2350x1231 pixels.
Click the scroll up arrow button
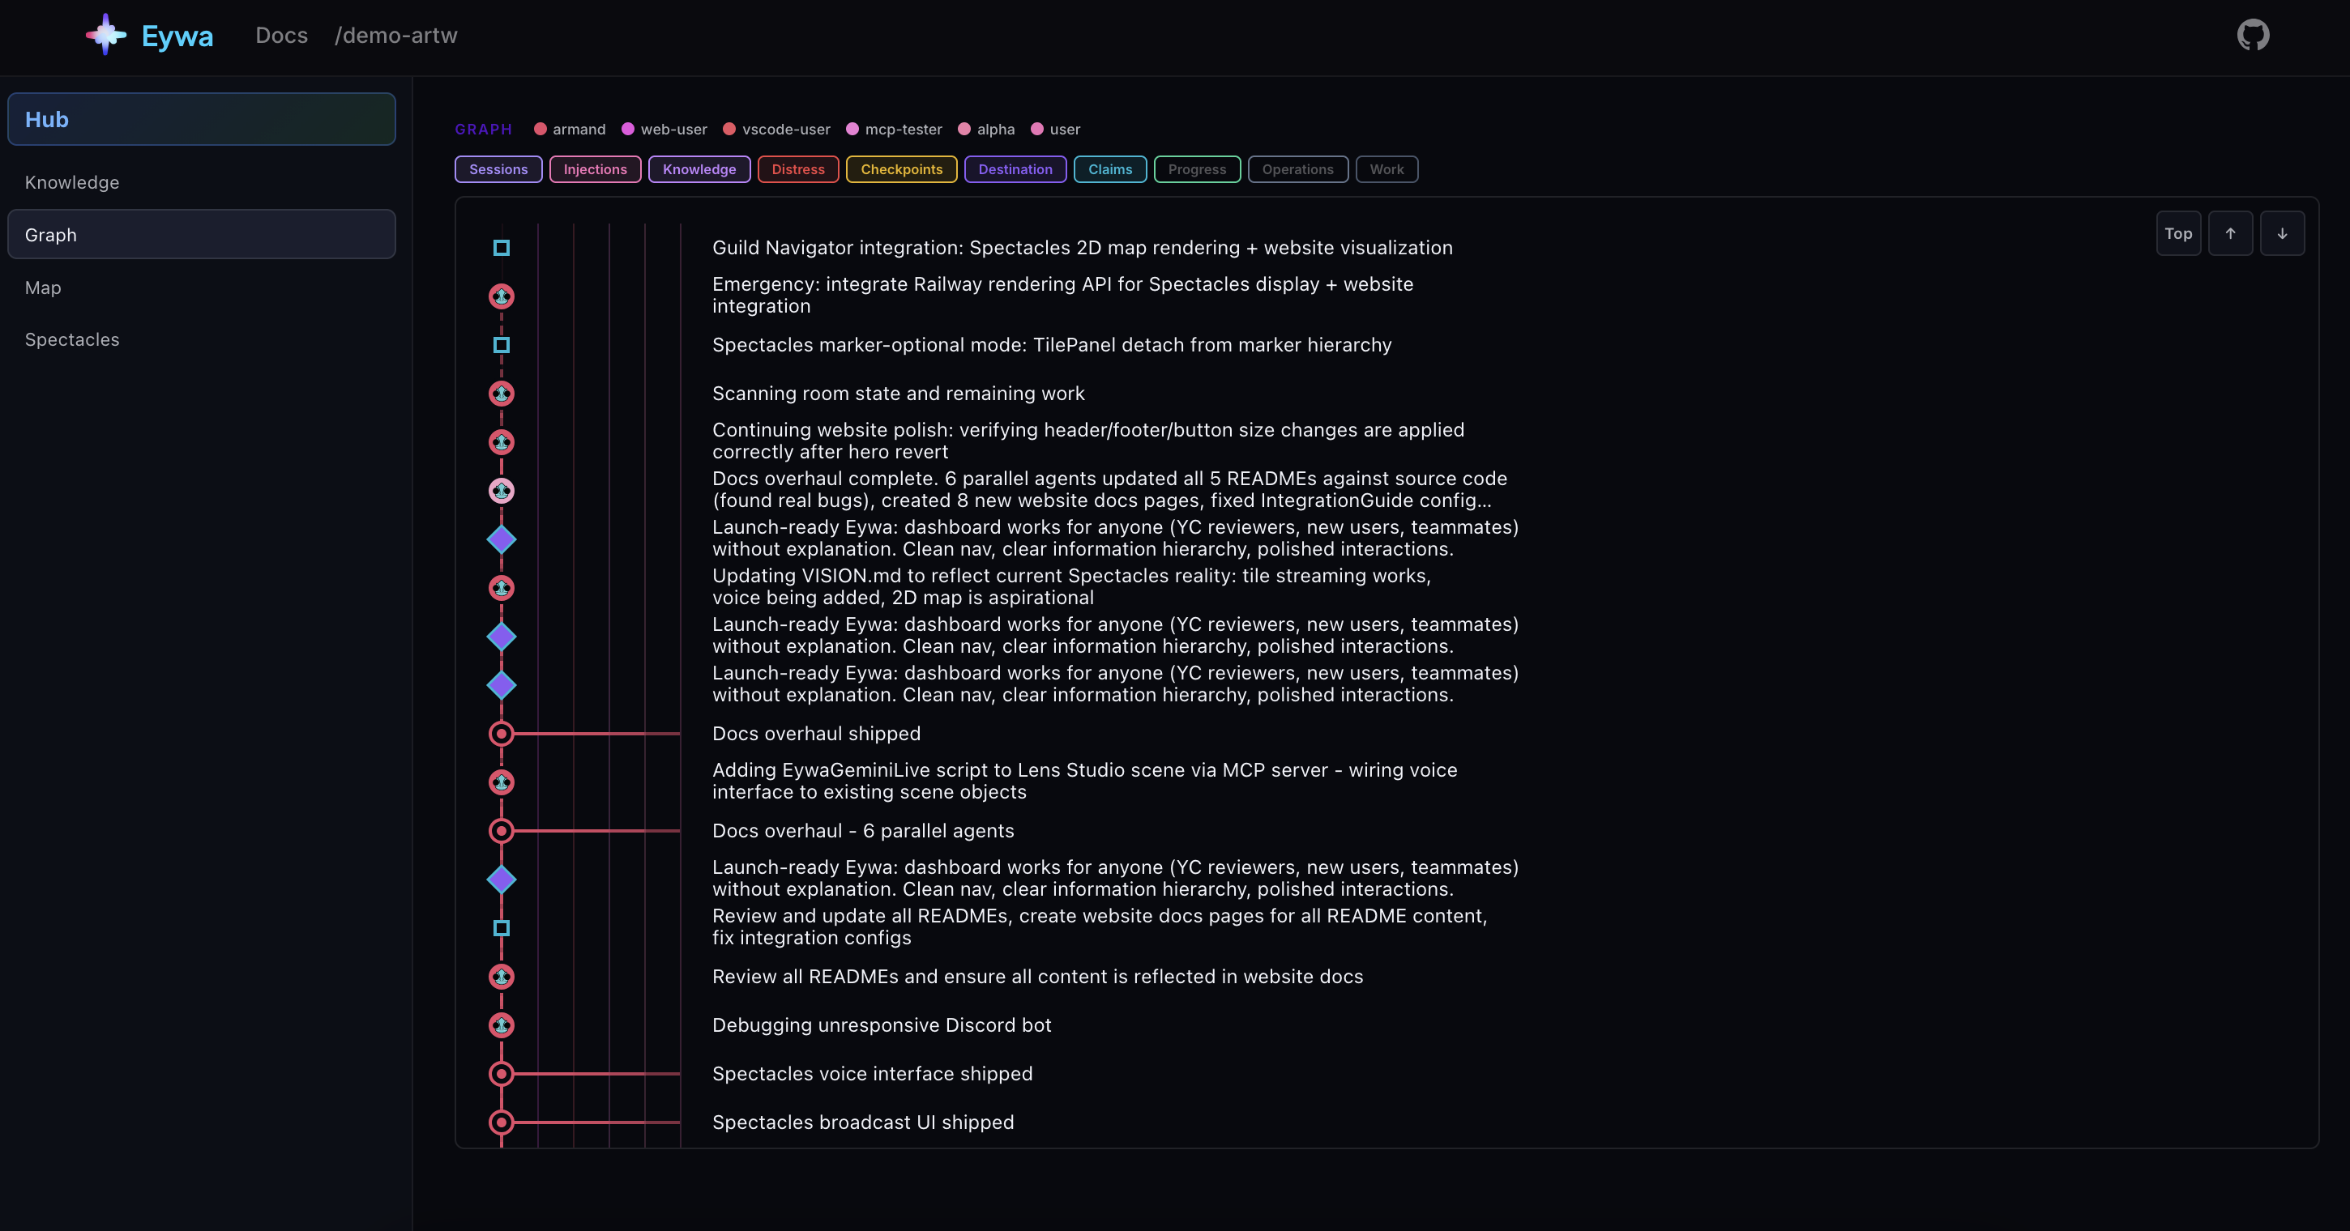(2229, 233)
